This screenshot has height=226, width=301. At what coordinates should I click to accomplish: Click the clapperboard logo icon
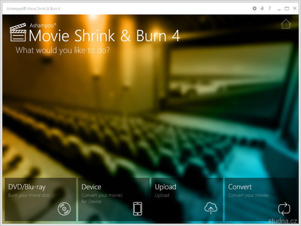tap(18, 32)
